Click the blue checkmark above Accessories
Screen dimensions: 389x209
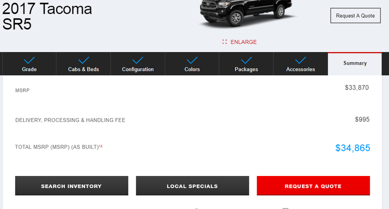pos(301,60)
